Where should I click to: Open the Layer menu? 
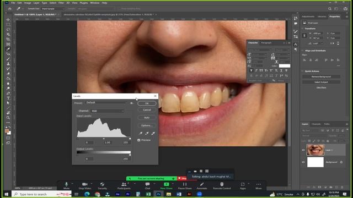click(x=36, y=3)
